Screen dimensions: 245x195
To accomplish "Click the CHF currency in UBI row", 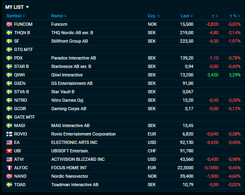I will 152,151.
